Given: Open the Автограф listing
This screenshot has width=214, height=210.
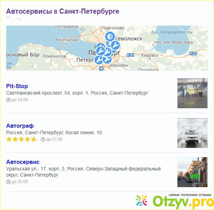Looking at the screenshot, I should point(20,126).
